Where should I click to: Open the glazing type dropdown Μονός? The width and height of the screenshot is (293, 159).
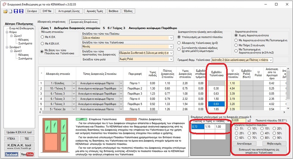(x=171, y=46)
